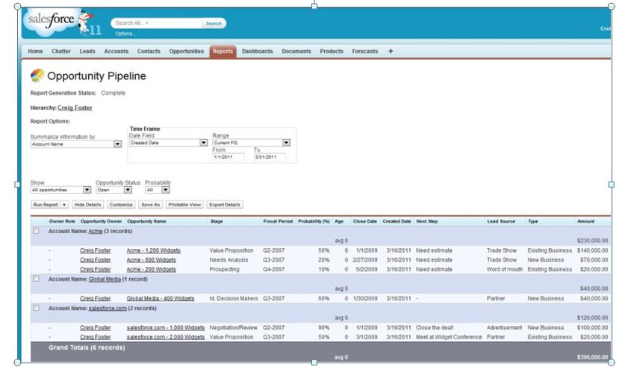Open the Opportunity Status dropdown
The image size is (628, 370).
tap(114, 190)
